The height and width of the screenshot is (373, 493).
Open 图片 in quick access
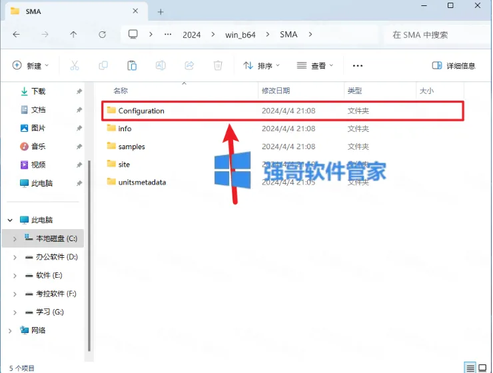[x=33, y=128]
